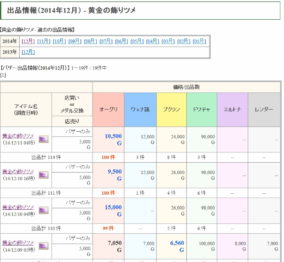Click the 出品計 114 件 total row
This screenshot has width=284, height=262.
click(x=46, y=157)
